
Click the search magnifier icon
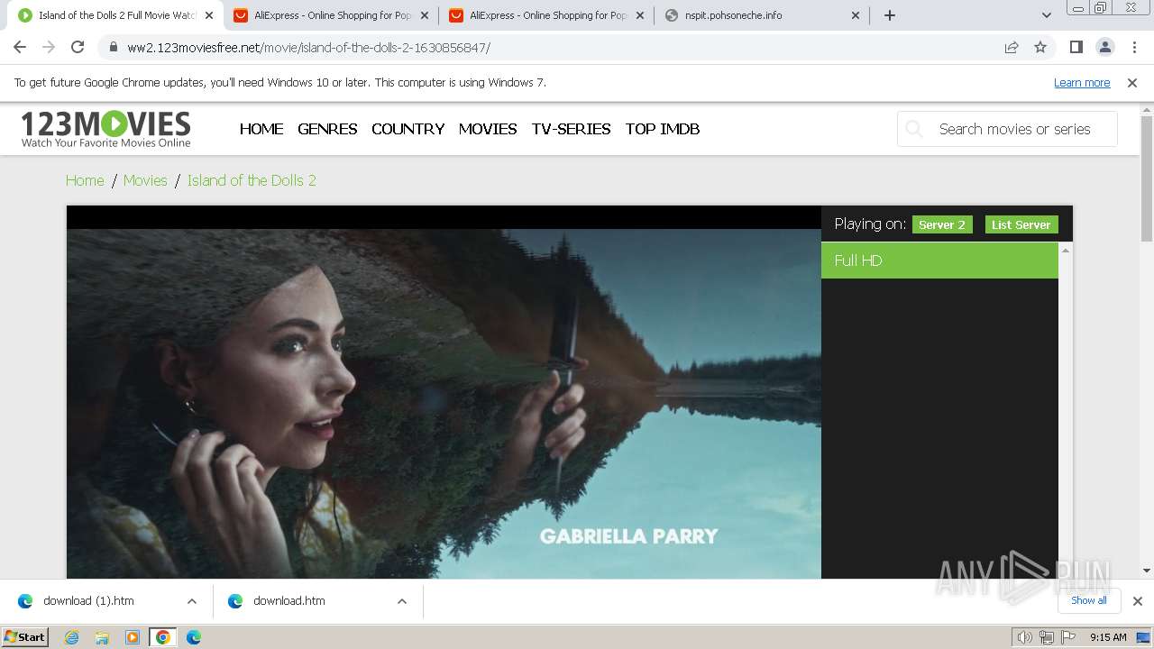pos(914,129)
